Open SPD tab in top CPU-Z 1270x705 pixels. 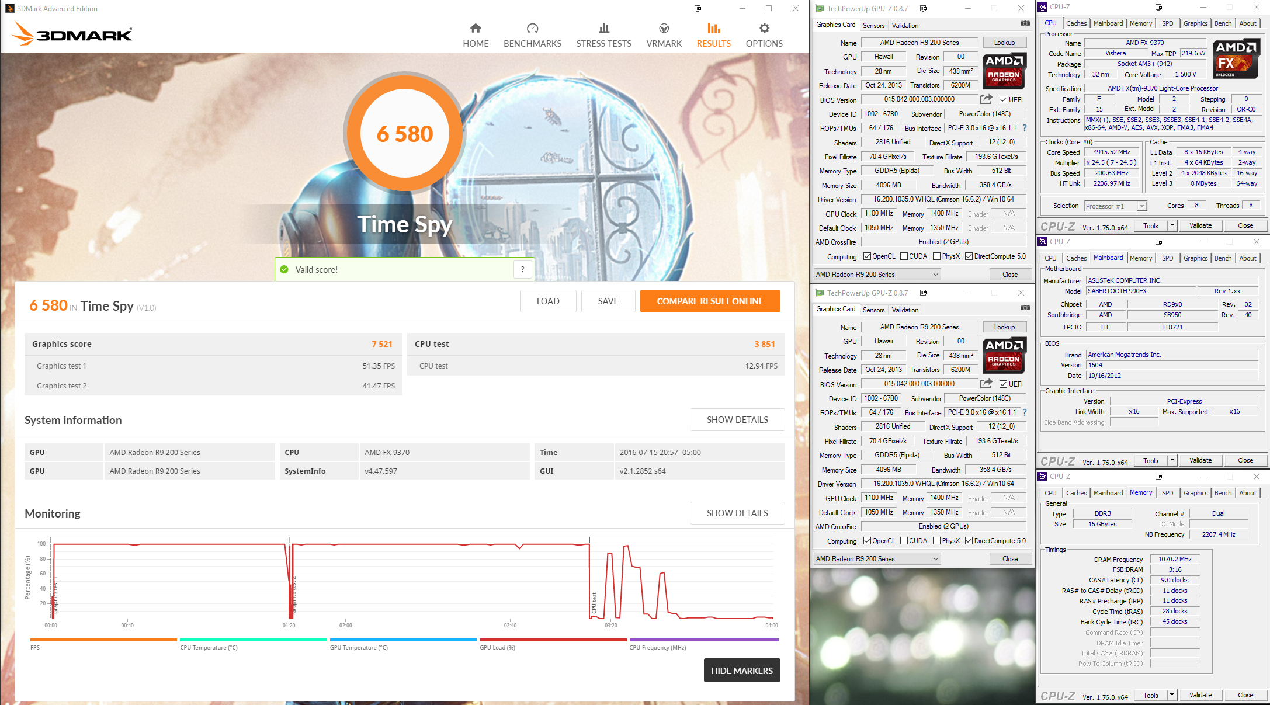point(1167,23)
